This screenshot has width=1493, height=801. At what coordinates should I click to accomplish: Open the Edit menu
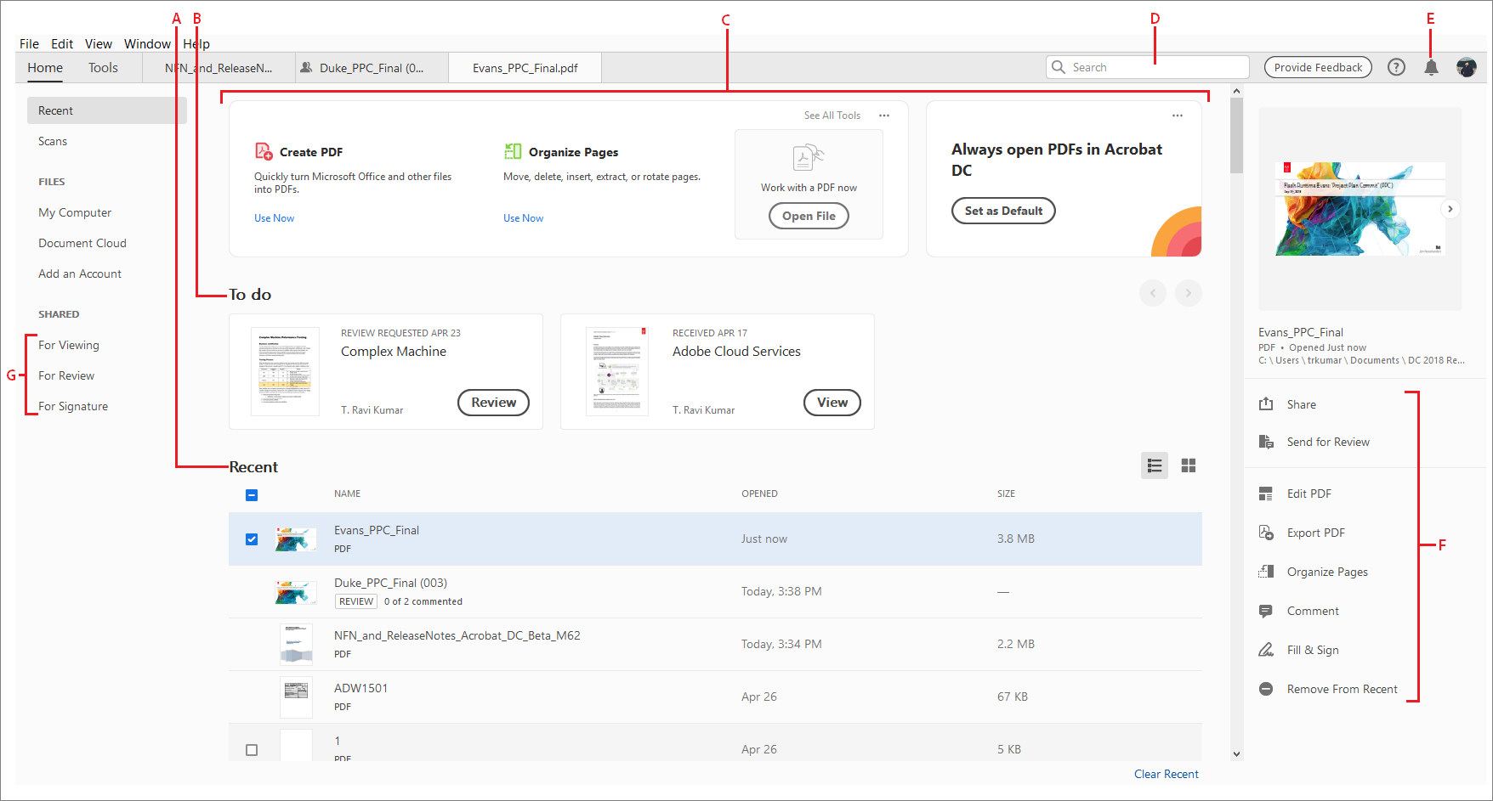[62, 44]
